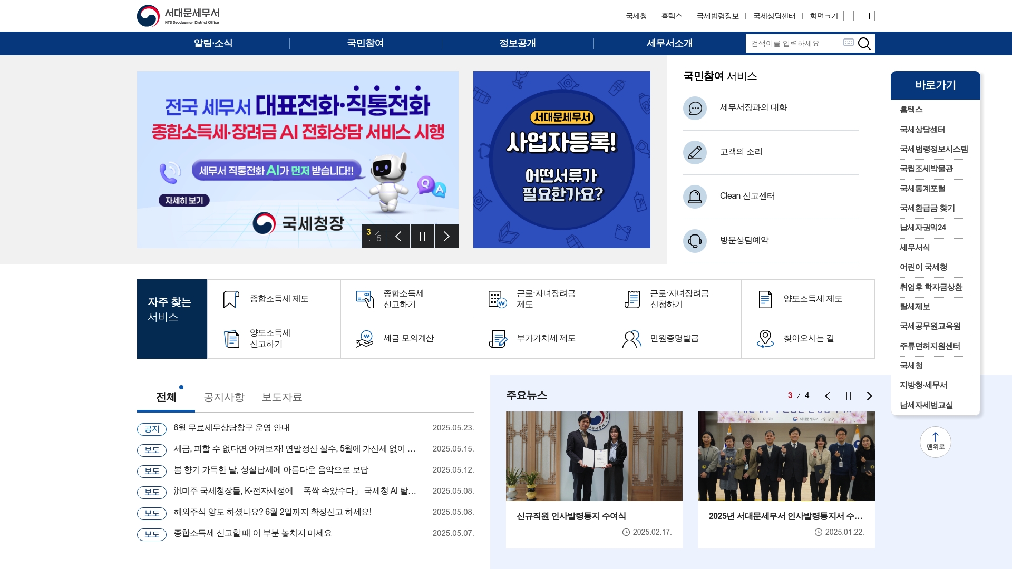This screenshot has height=569, width=1012.
Task: Click the notepad icon for 근로·자녀장려금 신청하기
Action: click(631, 299)
